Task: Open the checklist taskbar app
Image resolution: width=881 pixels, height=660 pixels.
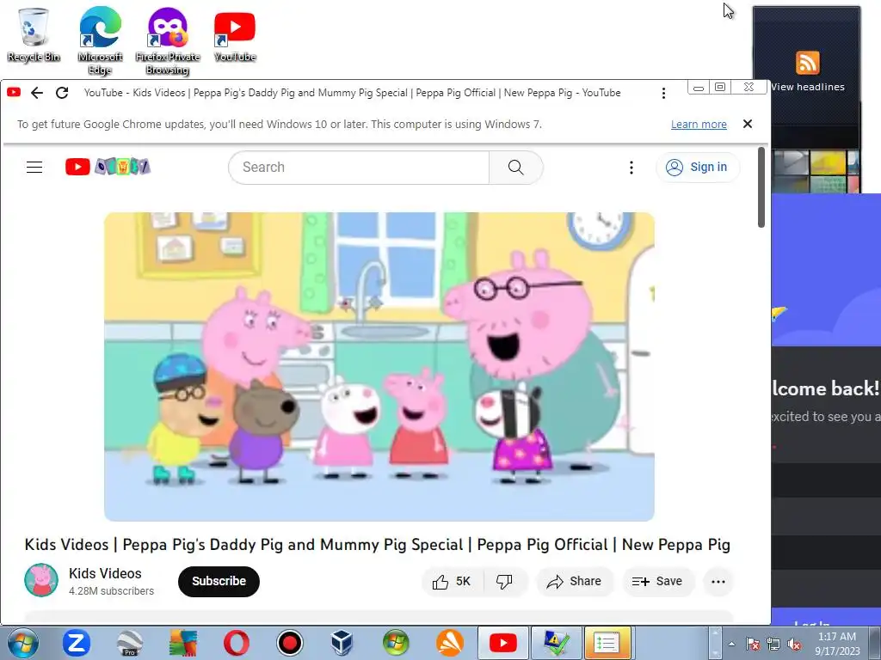Action: (607, 643)
